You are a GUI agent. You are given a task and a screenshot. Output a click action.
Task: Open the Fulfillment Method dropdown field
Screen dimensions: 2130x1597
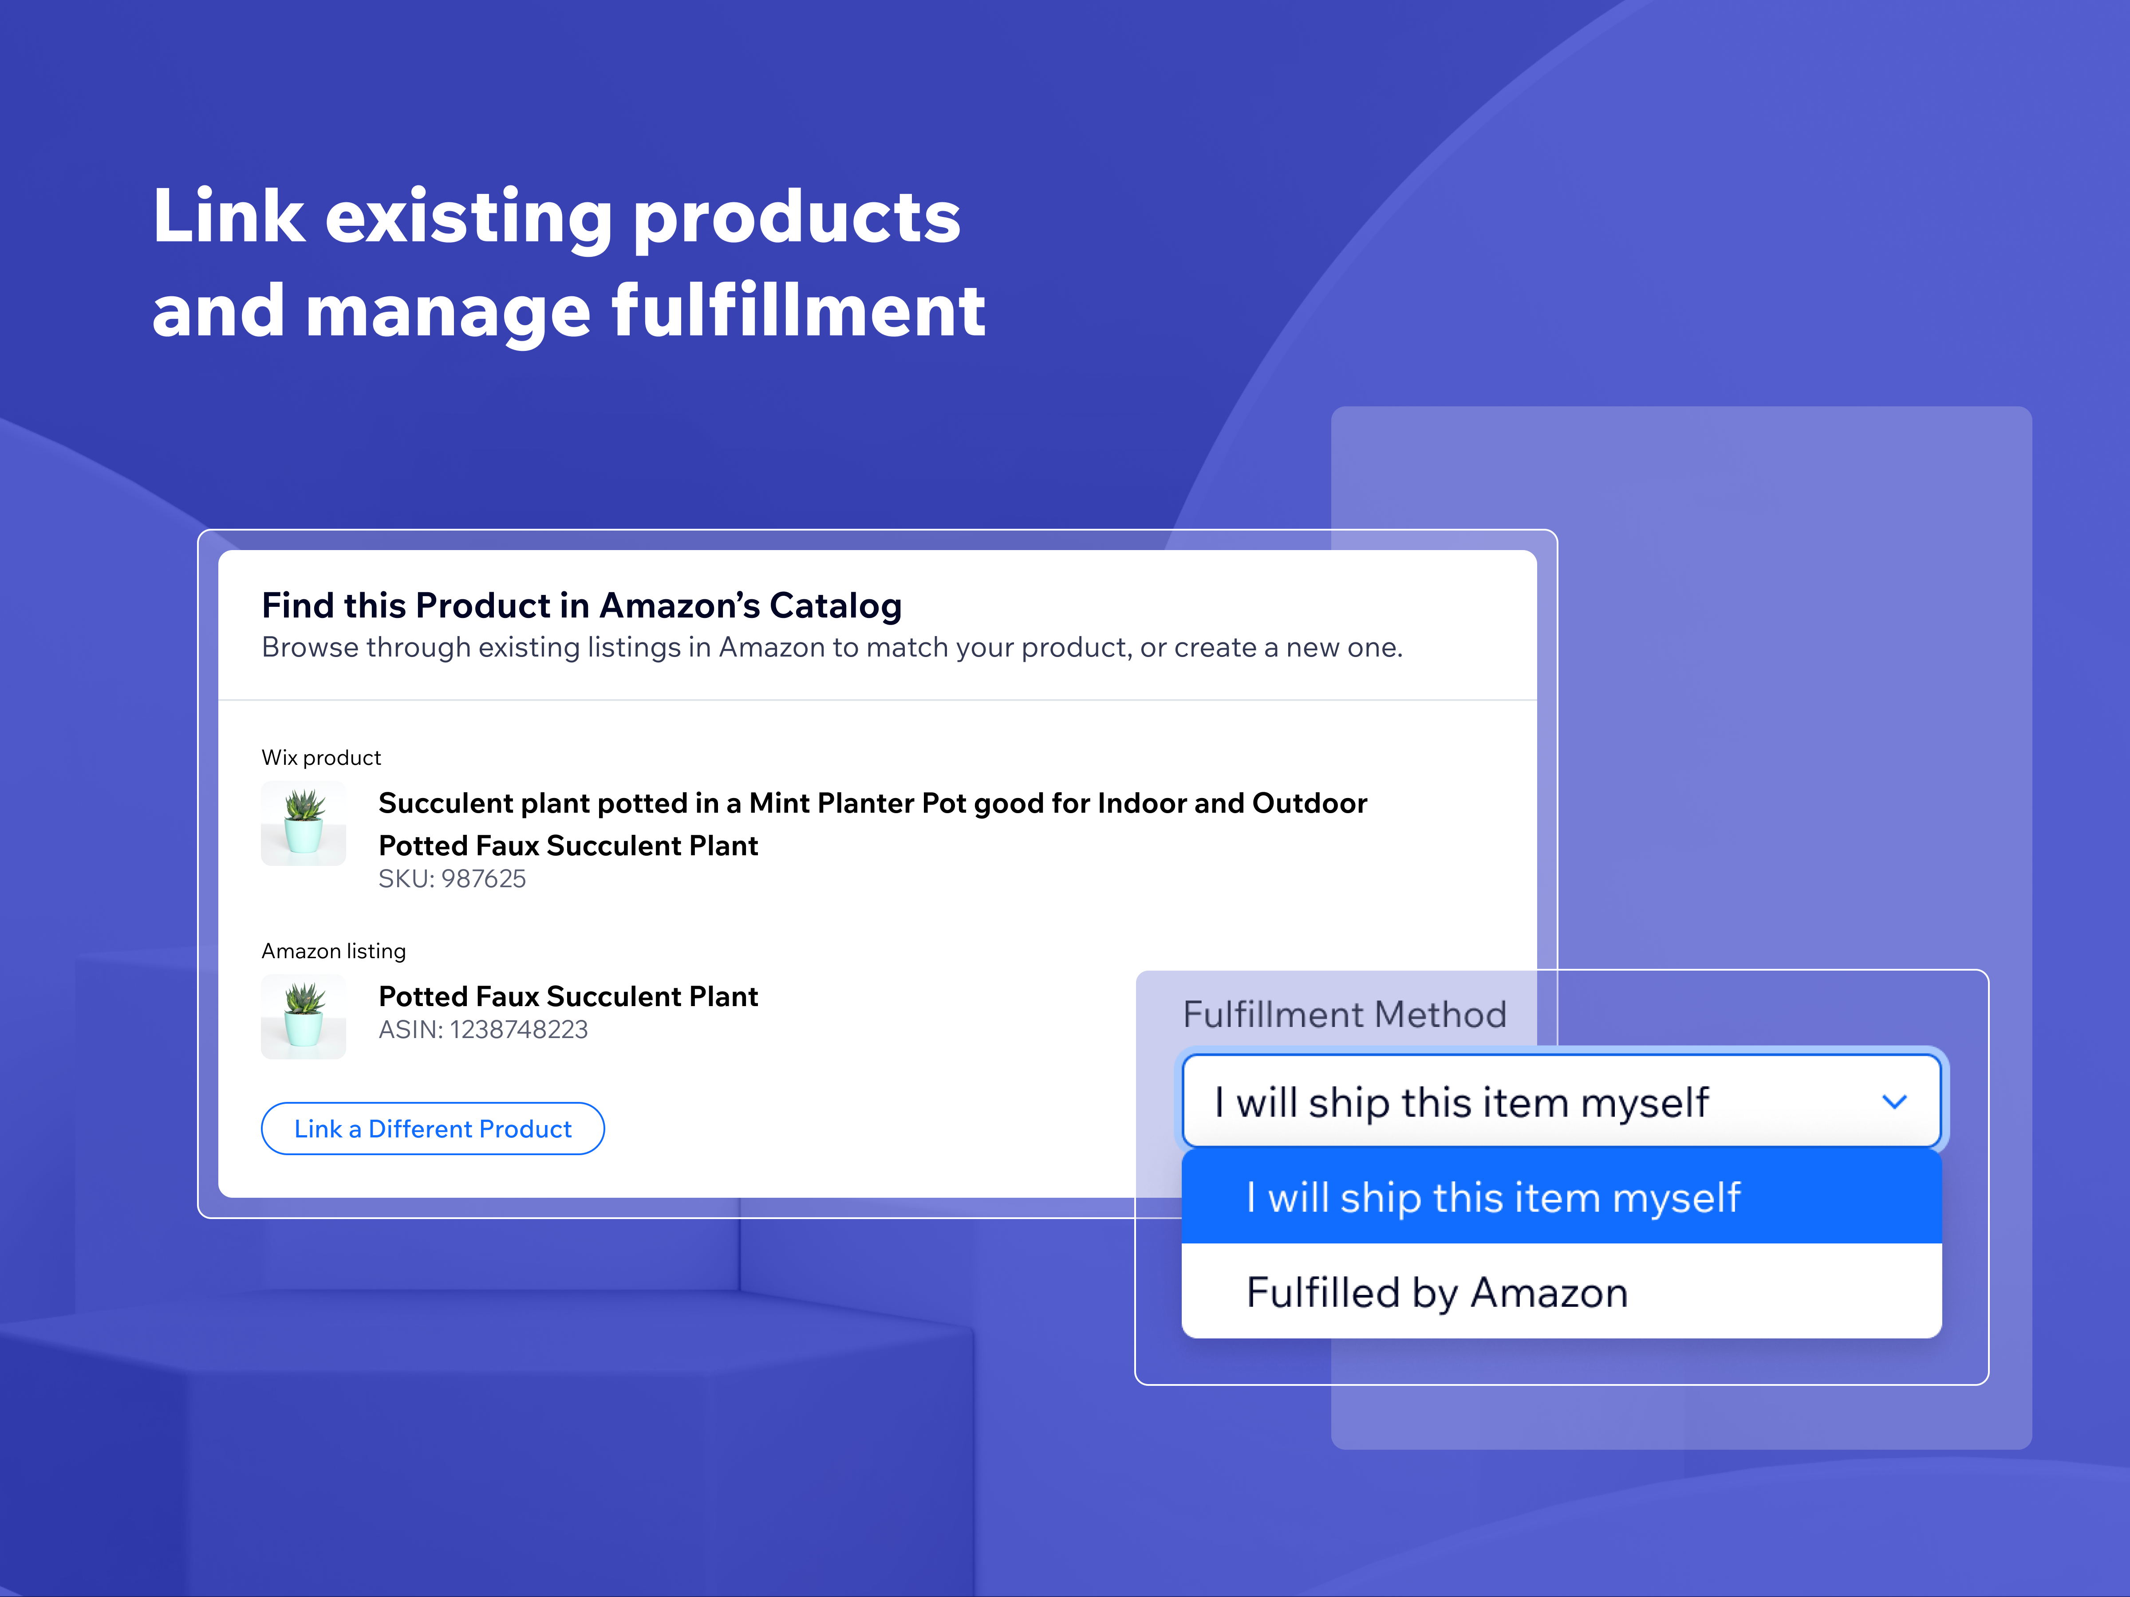(1561, 1101)
